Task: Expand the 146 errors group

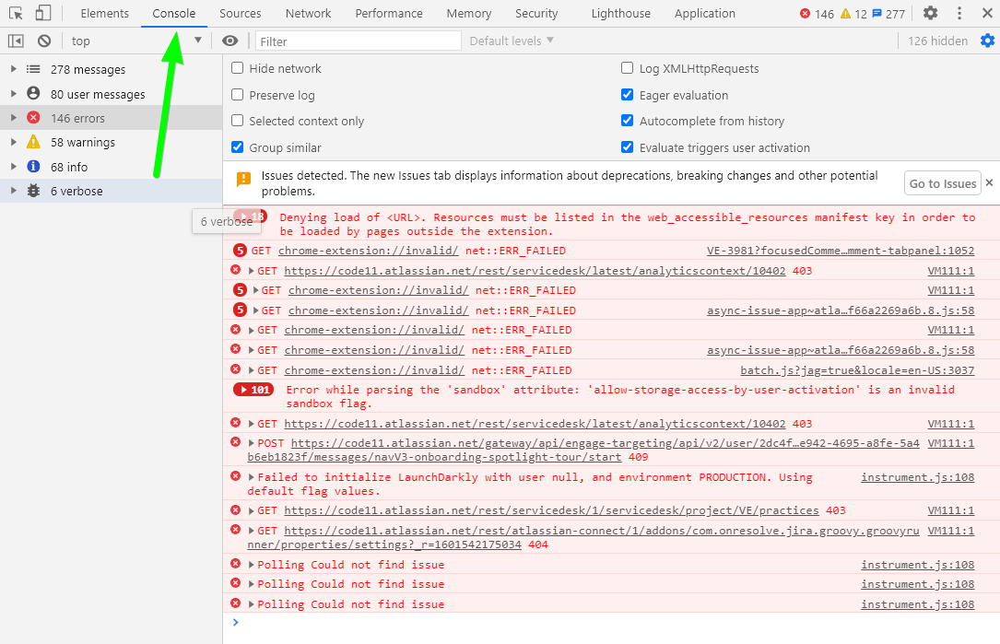Action: tap(14, 117)
